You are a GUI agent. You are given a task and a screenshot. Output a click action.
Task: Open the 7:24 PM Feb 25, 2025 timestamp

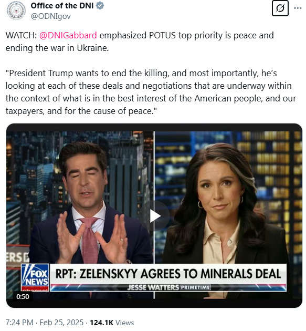pyautogui.click(x=45, y=323)
